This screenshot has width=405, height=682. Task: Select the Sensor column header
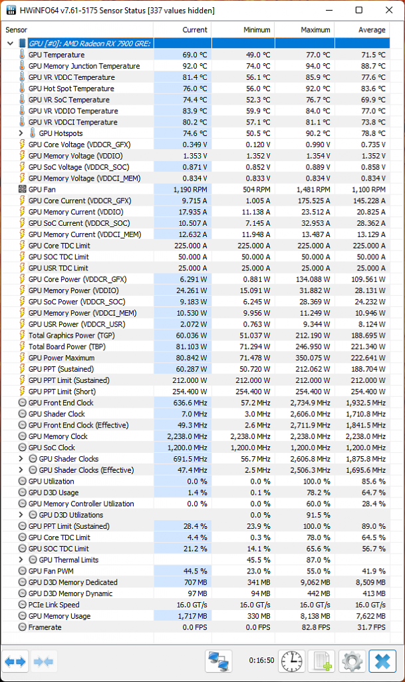click(x=77, y=29)
